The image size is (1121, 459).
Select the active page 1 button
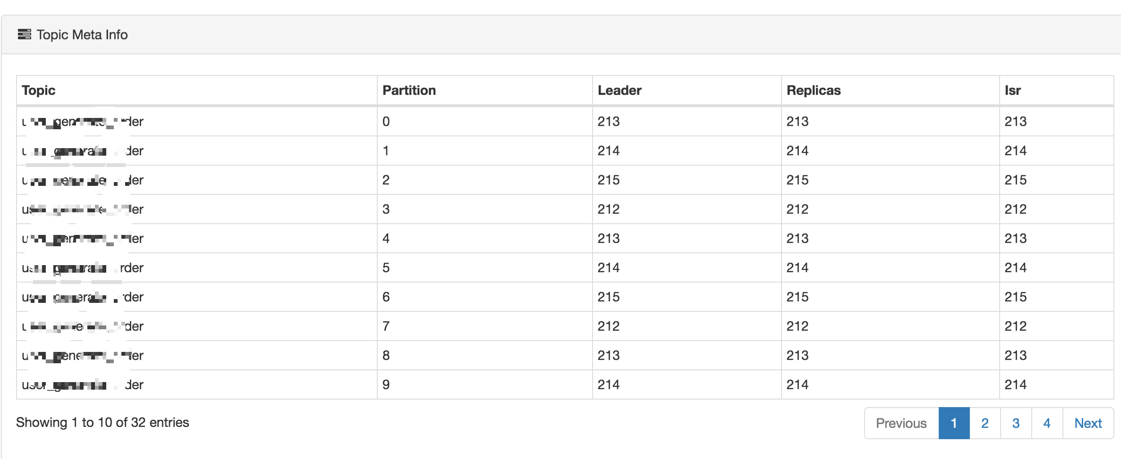click(954, 423)
